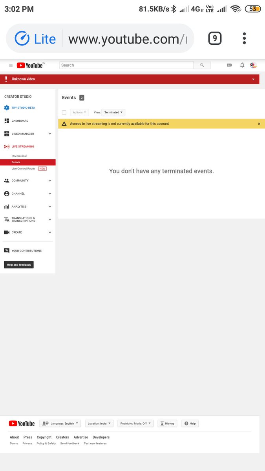Viewport: 265px width, 471px height.
Task: Open Chrome tab switcher showing 9 tabs
Action: pos(215,38)
